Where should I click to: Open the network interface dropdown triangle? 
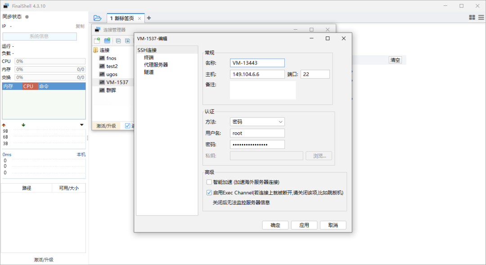(82, 125)
